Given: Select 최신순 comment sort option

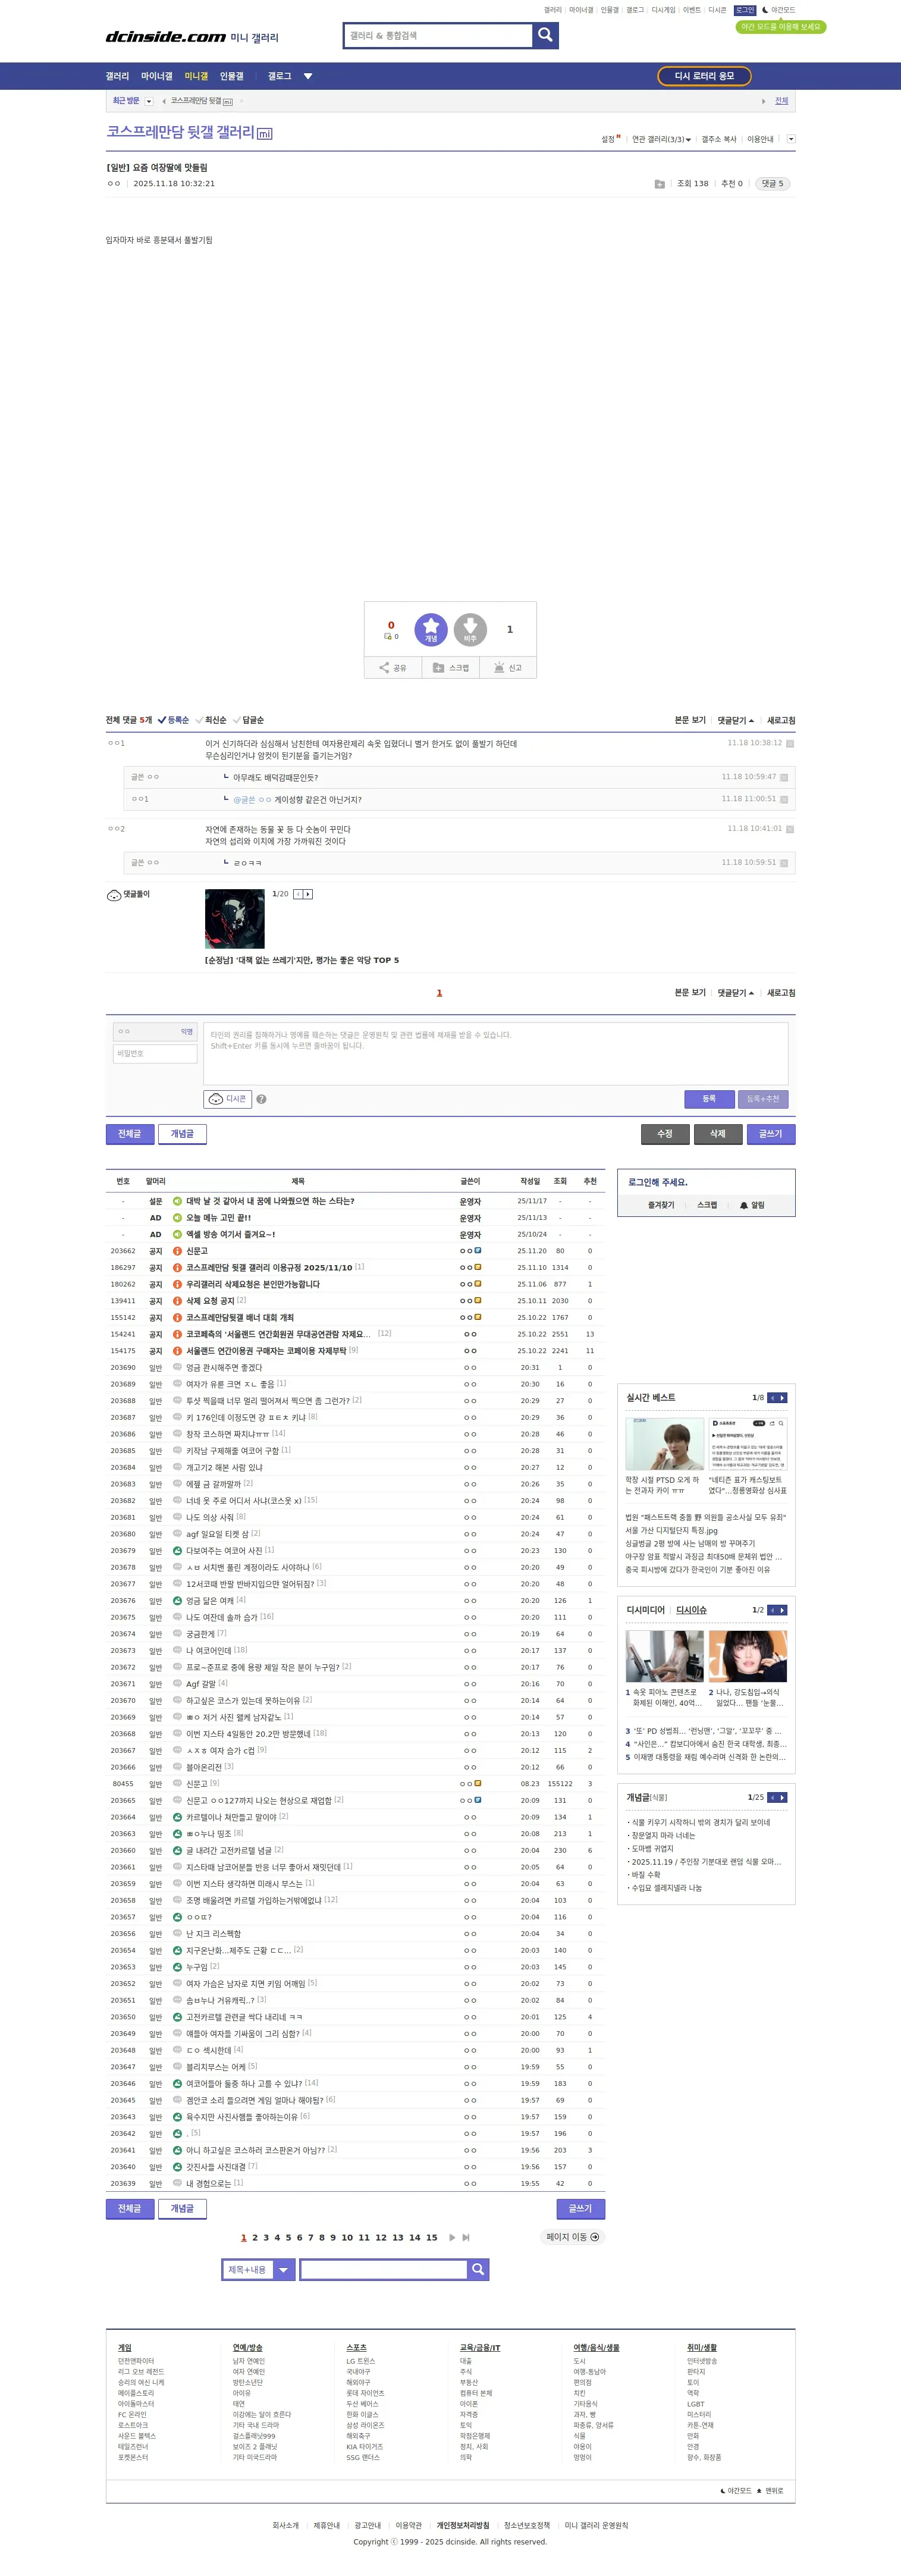Looking at the screenshot, I should tap(211, 720).
